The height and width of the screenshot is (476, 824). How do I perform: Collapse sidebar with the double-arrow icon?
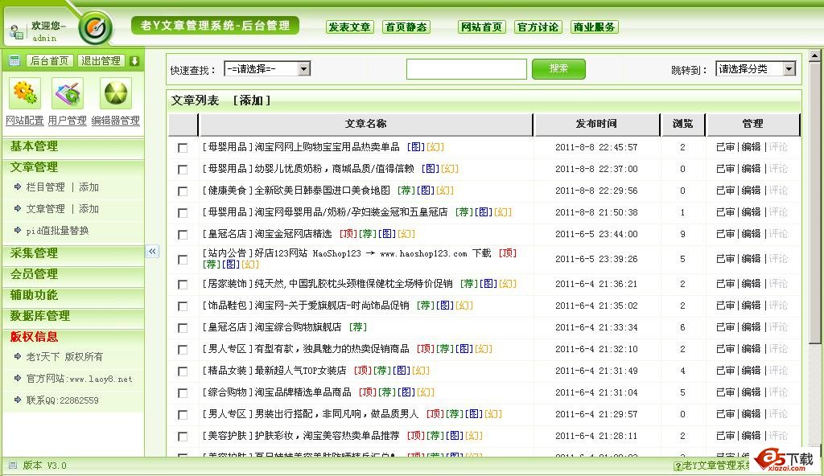coord(152,252)
